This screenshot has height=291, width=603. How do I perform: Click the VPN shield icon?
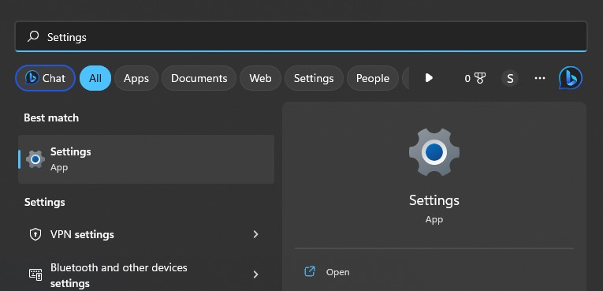pyautogui.click(x=35, y=234)
